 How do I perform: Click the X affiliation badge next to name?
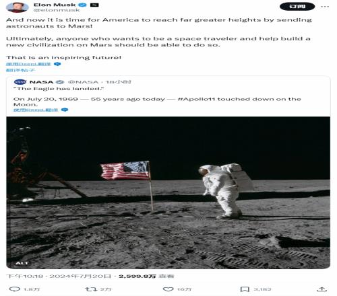point(94,5)
